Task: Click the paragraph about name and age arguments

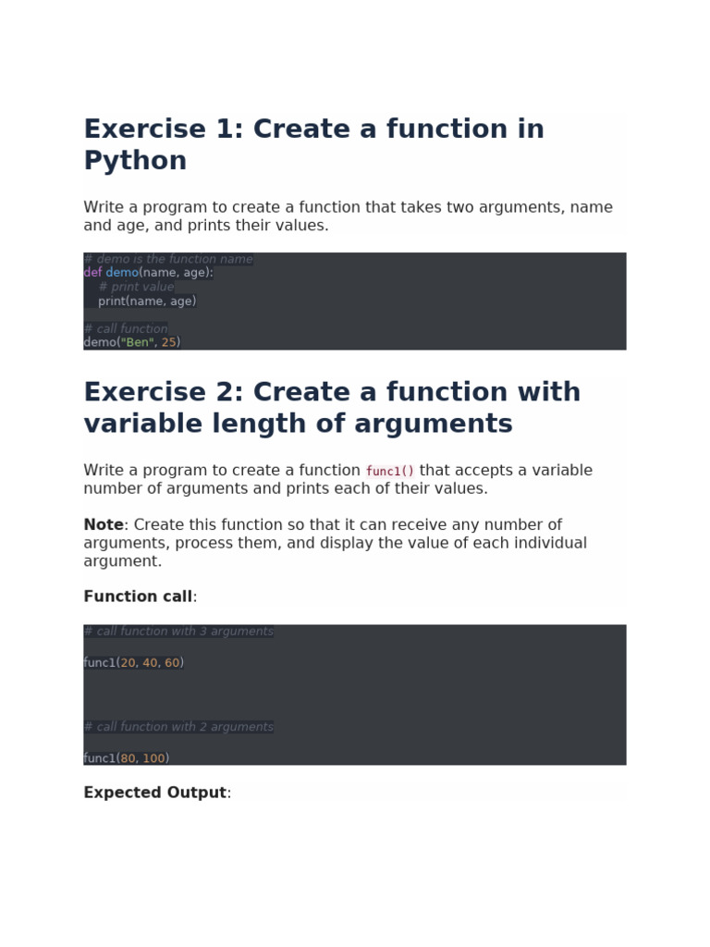Action: (348, 216)
